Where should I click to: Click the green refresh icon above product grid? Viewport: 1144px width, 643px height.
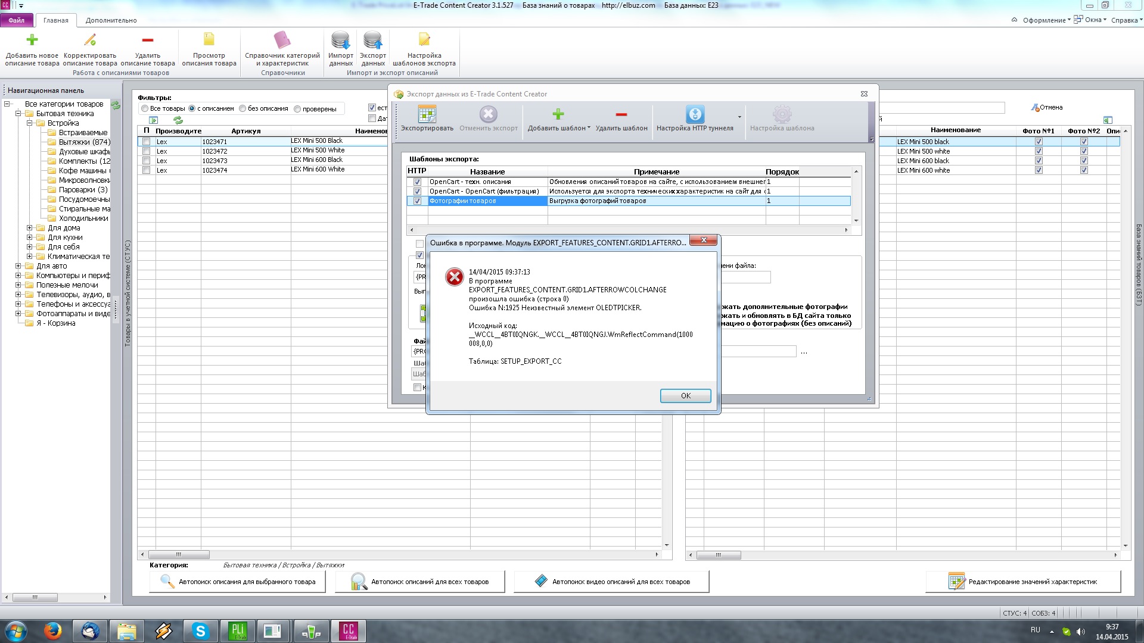[178, 120]
